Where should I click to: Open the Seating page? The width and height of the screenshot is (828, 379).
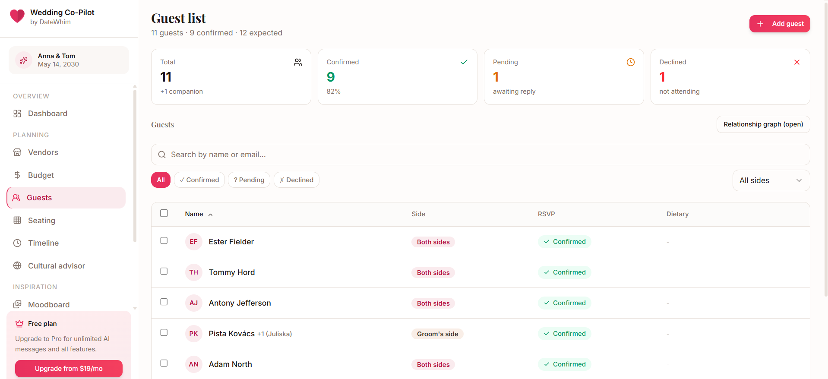(x=66, y=220)
